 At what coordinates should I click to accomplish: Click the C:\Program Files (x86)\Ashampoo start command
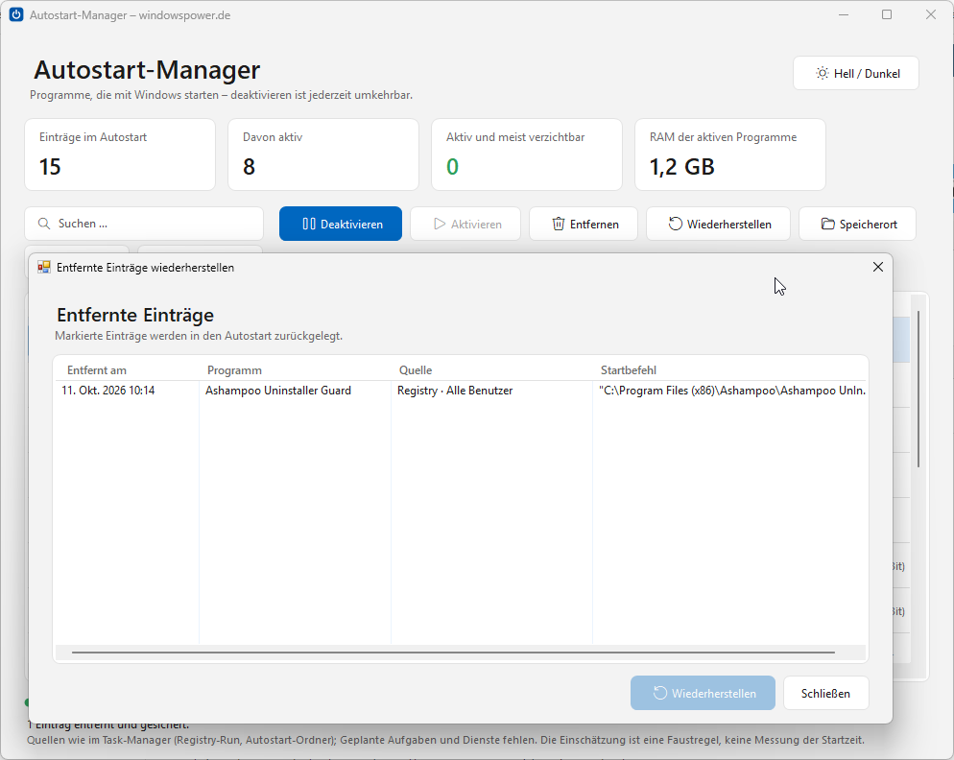tap(732, 391)
